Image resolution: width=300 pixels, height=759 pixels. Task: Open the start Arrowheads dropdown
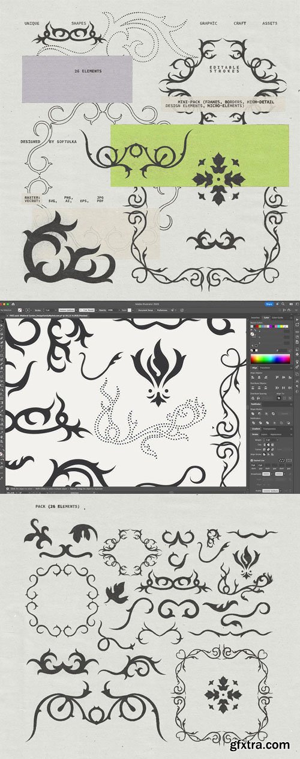272,474
